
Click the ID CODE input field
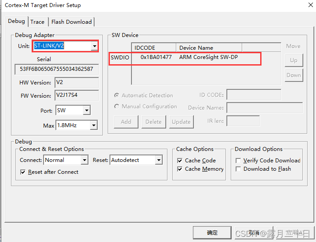pos(254,95)
